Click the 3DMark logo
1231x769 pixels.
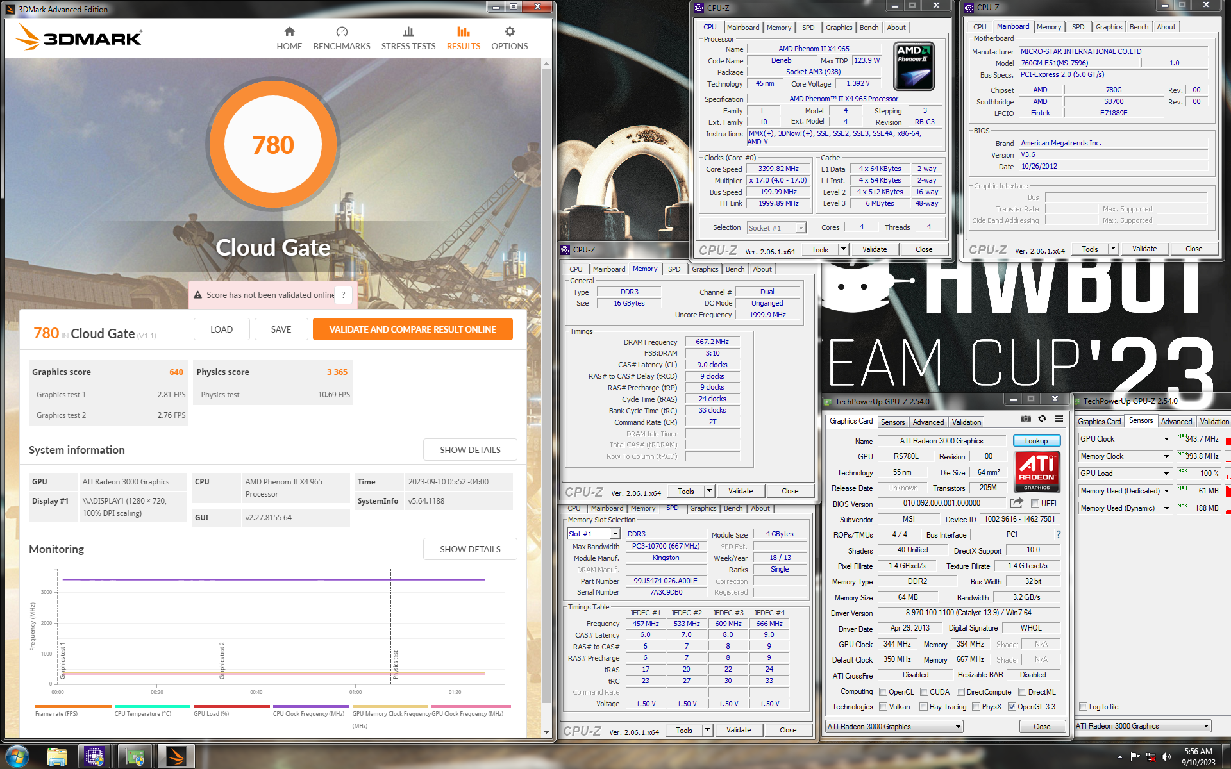[x=78, y=37]
